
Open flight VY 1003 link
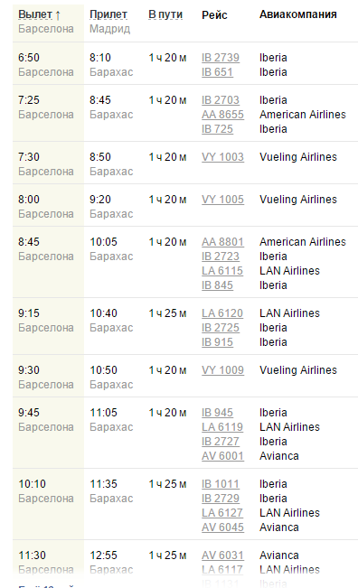222,157
